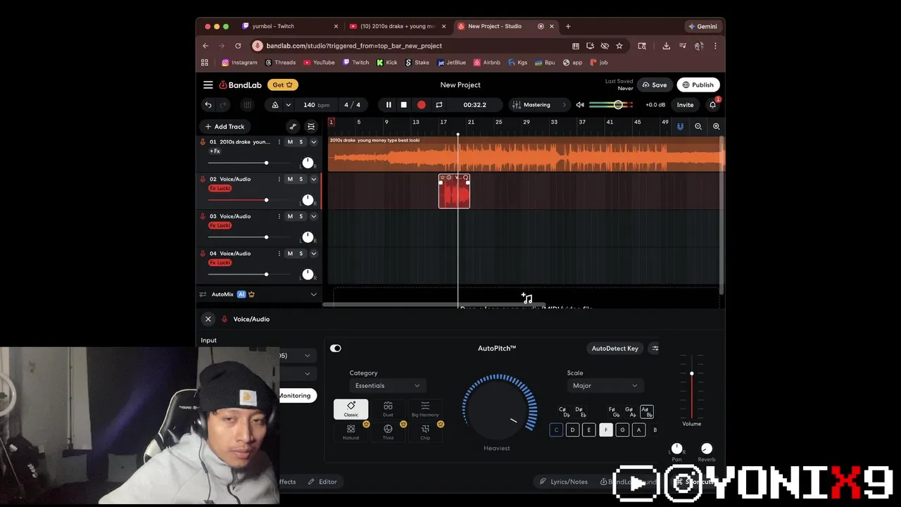Screen dimensions: 901x507
Task: Click the automation curve icon next to Add Track
Action: tap(293, 126)
